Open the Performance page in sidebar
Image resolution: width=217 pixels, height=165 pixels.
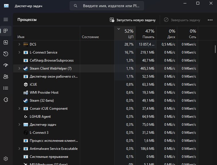click(x=6, y=42)
